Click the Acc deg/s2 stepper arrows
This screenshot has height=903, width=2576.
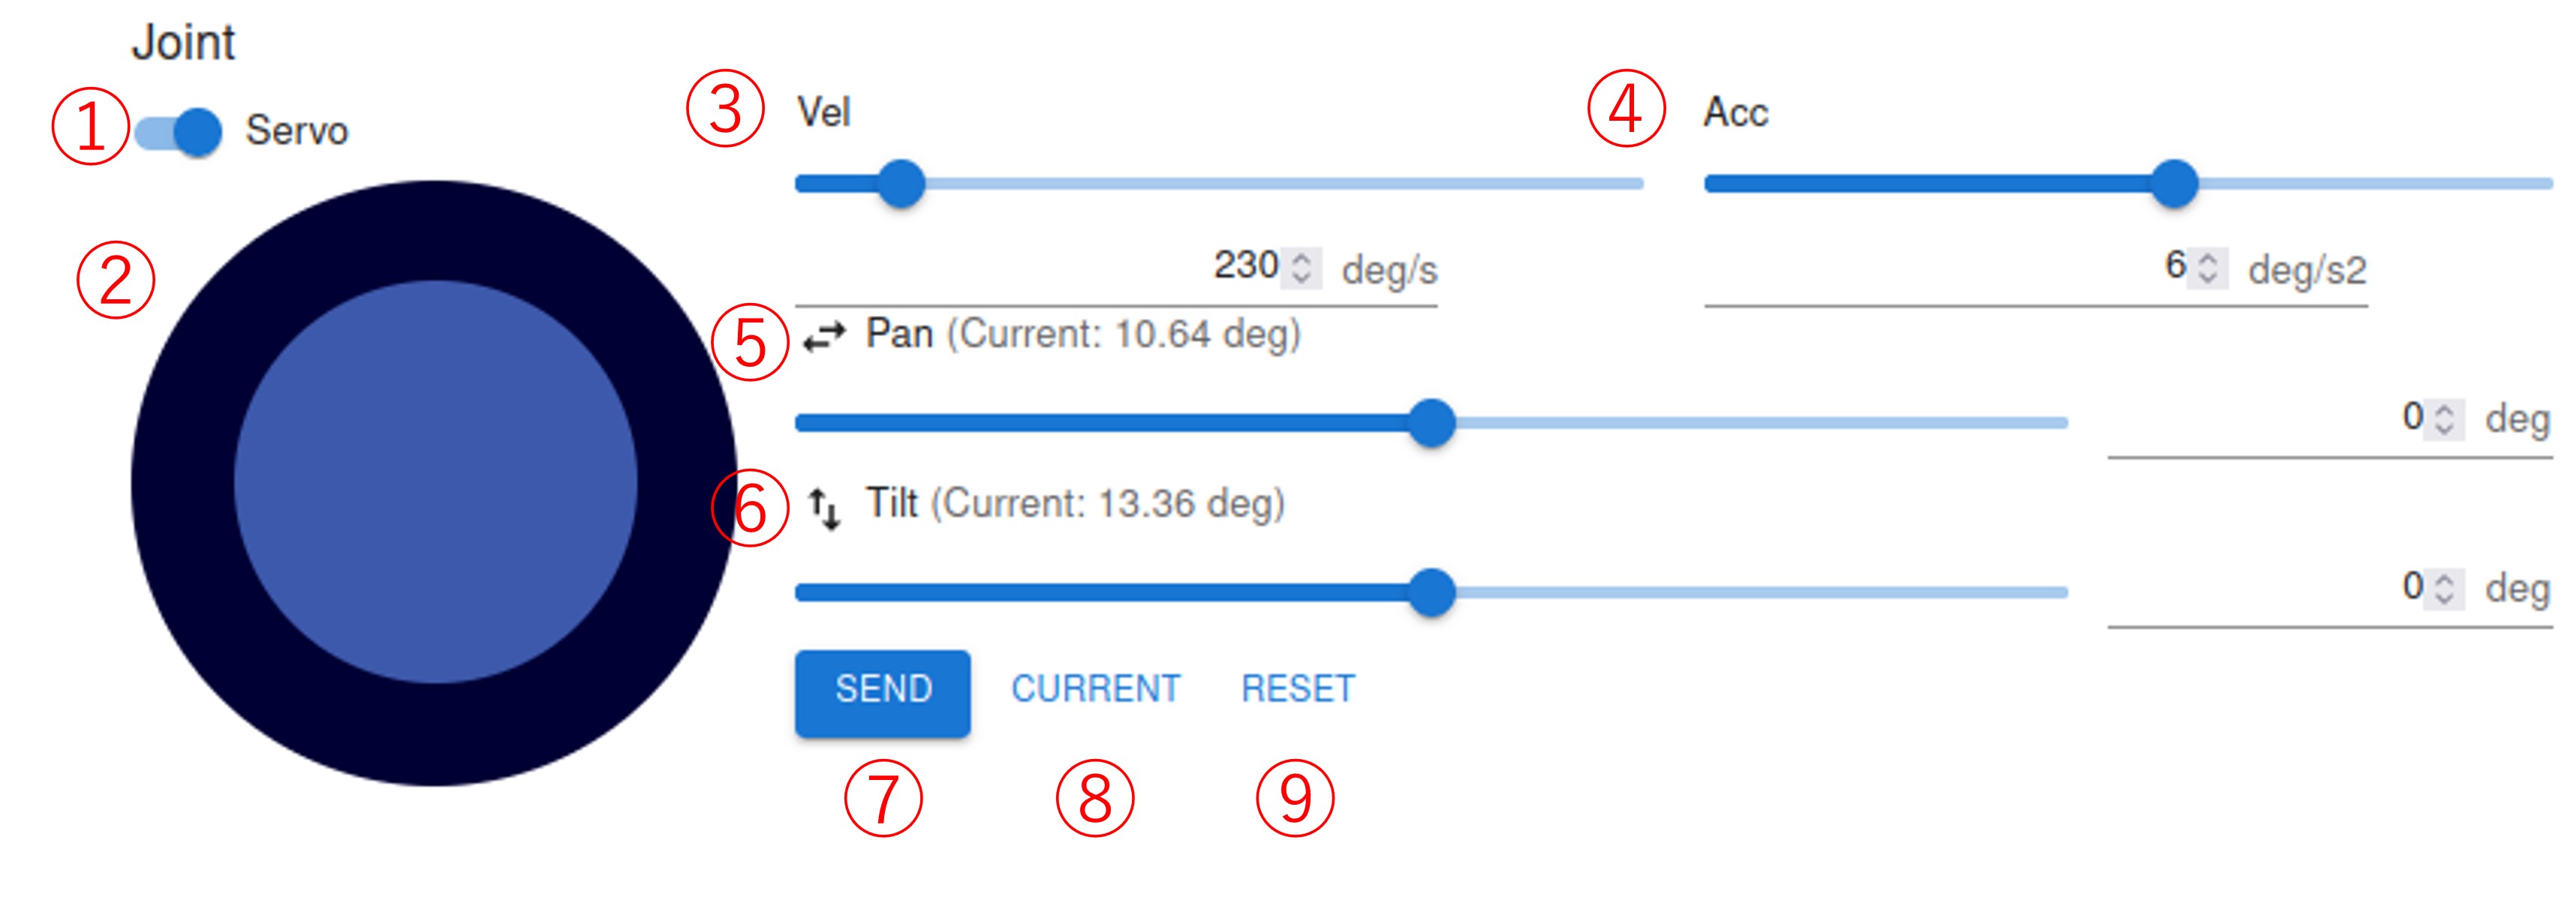(x=2208, y=268)
